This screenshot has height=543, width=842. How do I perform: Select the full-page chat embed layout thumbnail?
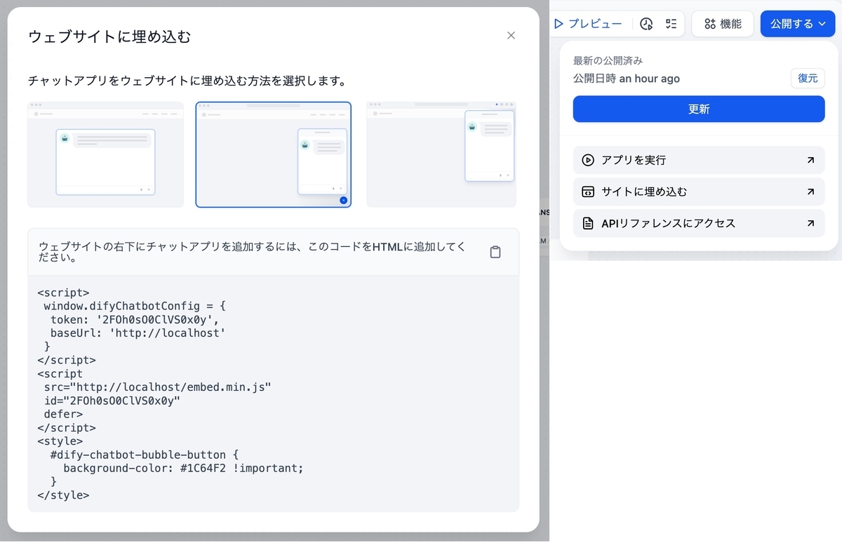click(x=105, y=154)
